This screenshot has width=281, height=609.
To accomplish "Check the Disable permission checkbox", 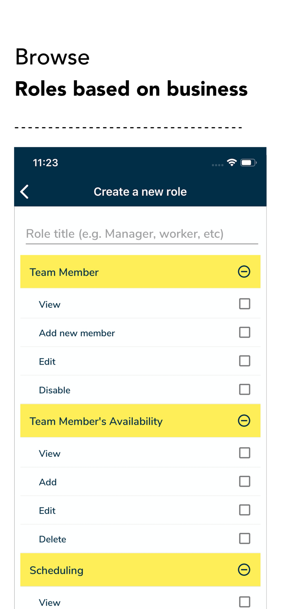I will click(x=245, y=389).
